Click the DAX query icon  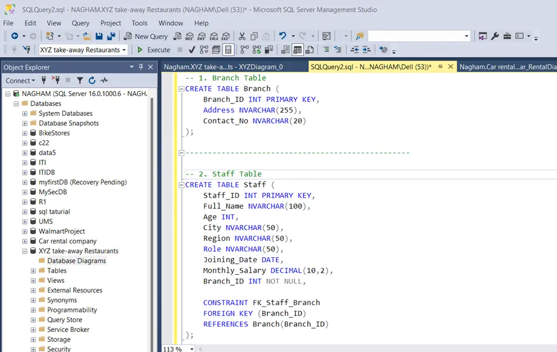click(x=226, y=36)
